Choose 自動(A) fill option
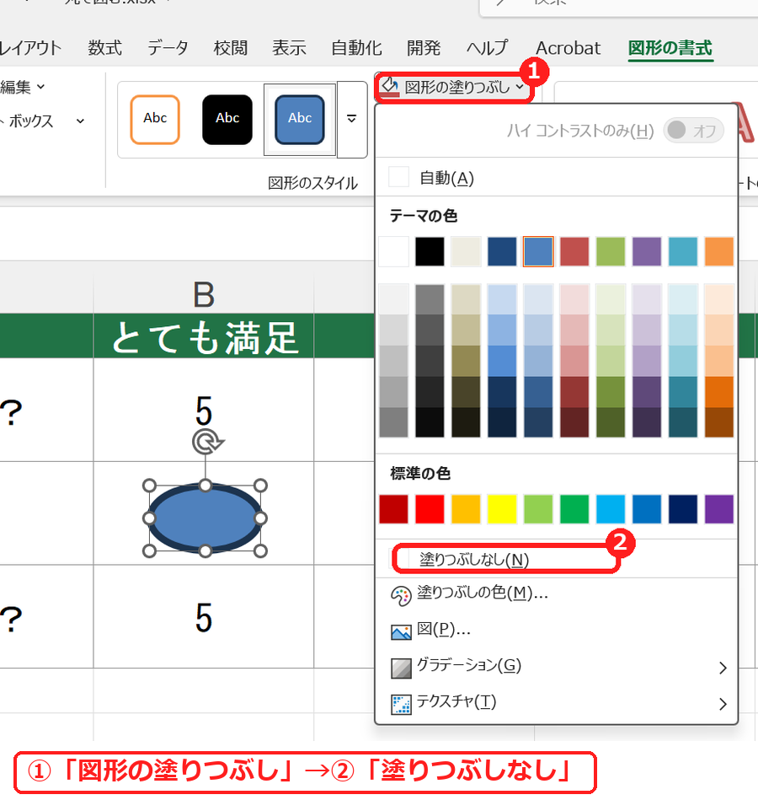758x800 pixels. tap(556, 178)
